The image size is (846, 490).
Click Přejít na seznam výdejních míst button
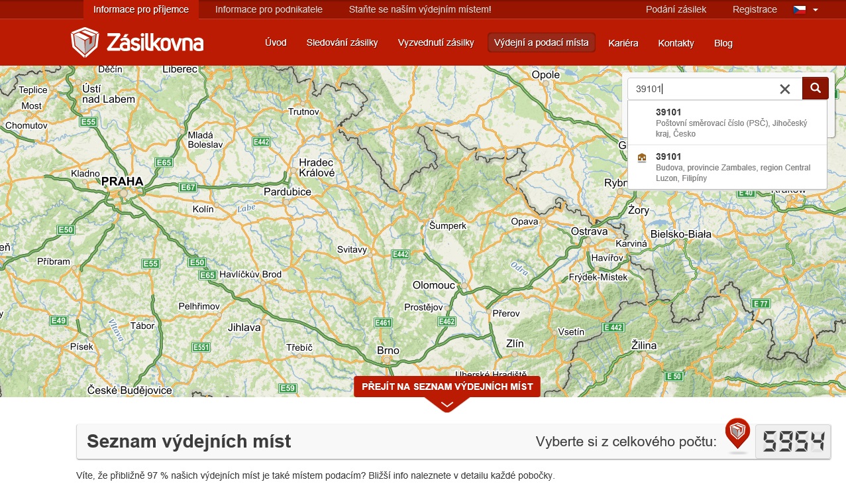point(447,386)
